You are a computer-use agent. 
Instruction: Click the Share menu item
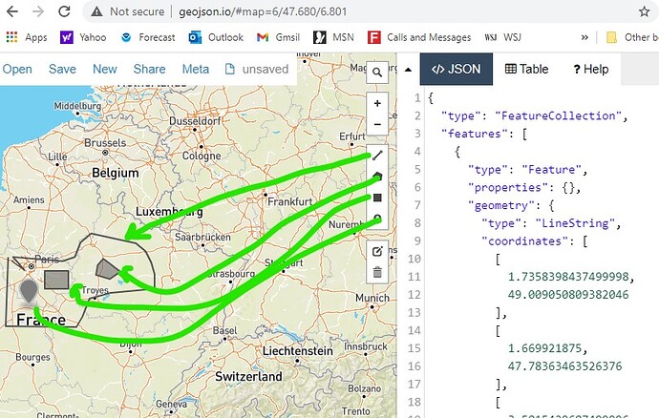(x=149, y=69)
